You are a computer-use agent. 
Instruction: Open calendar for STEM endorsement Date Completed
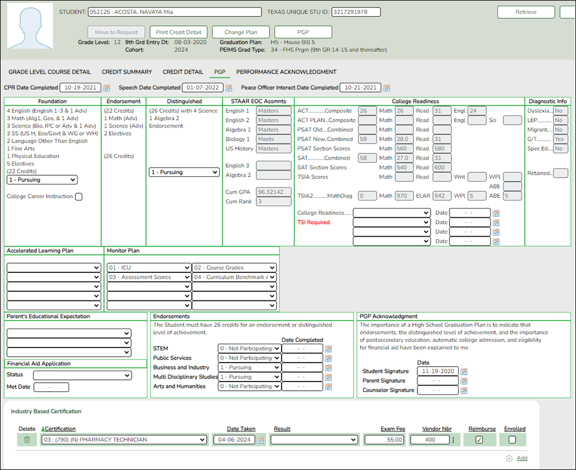pyautogui.click(x=329, y=348)
